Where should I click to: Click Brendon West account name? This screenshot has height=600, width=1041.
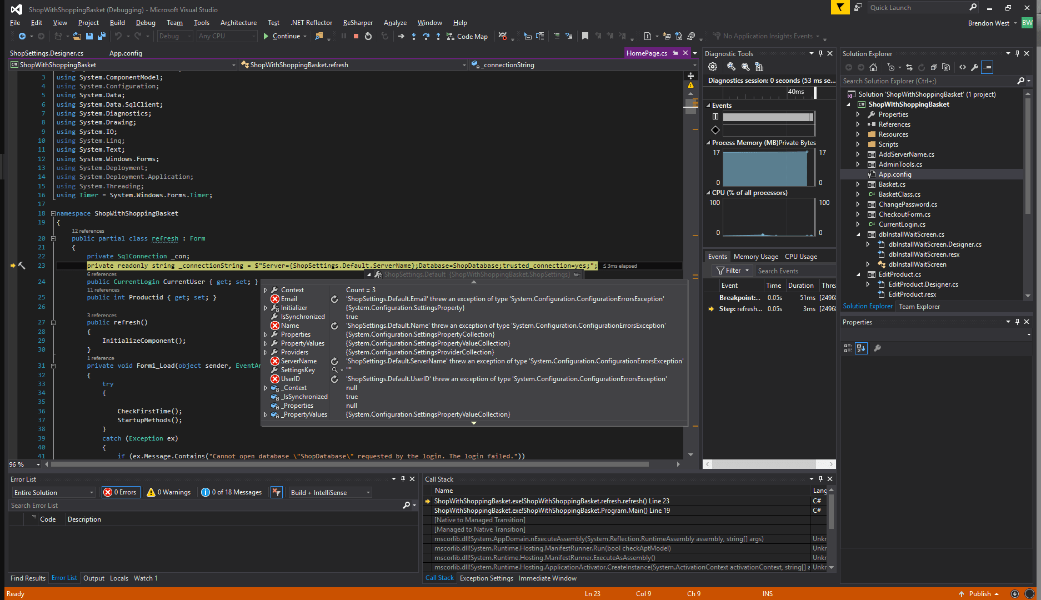click(x=988, y=23)
